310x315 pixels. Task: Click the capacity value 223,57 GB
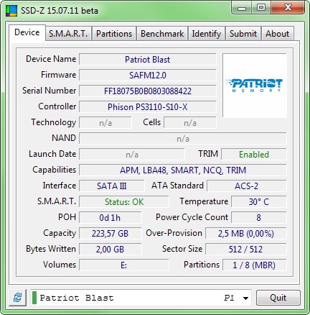(x=111, y=234)
